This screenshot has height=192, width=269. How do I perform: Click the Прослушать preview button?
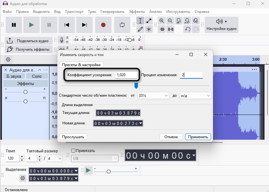(x=73, y=137)
